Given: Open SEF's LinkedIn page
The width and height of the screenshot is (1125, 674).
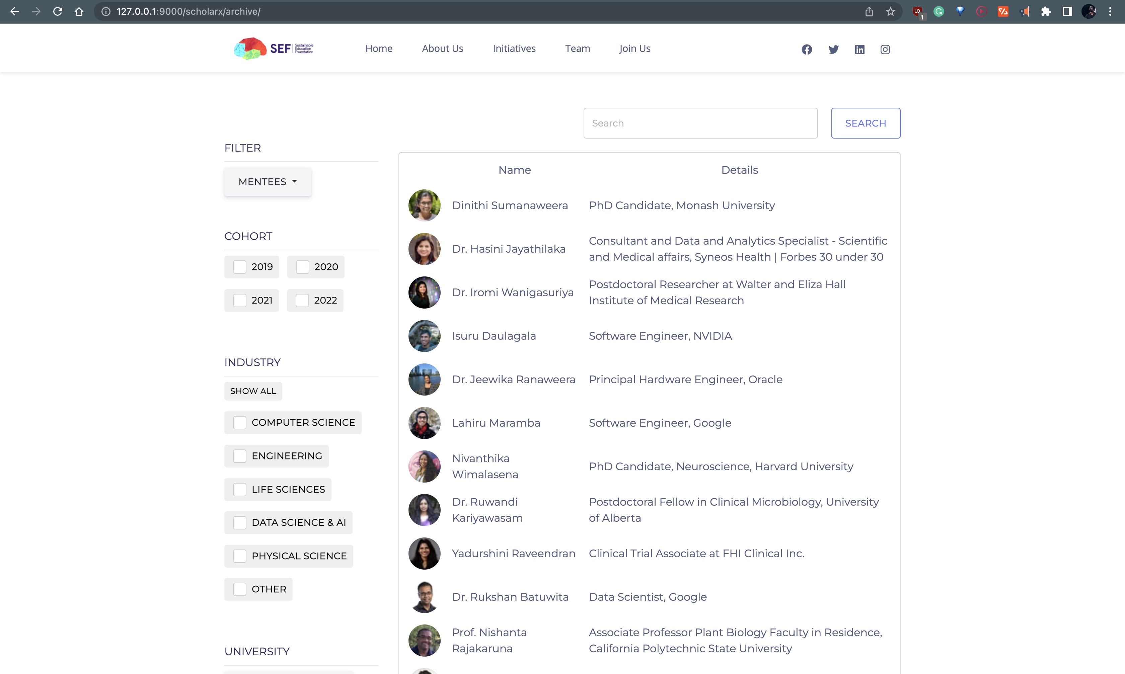Looking at the screenshot, I should coord(859,49).
